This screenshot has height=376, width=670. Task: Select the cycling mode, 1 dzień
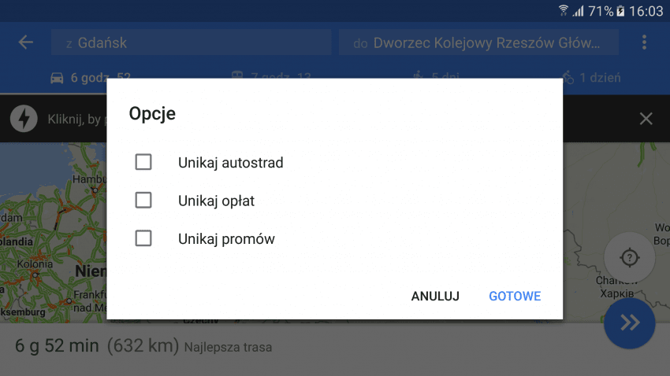pyautogui.click(x=591, y=77)
